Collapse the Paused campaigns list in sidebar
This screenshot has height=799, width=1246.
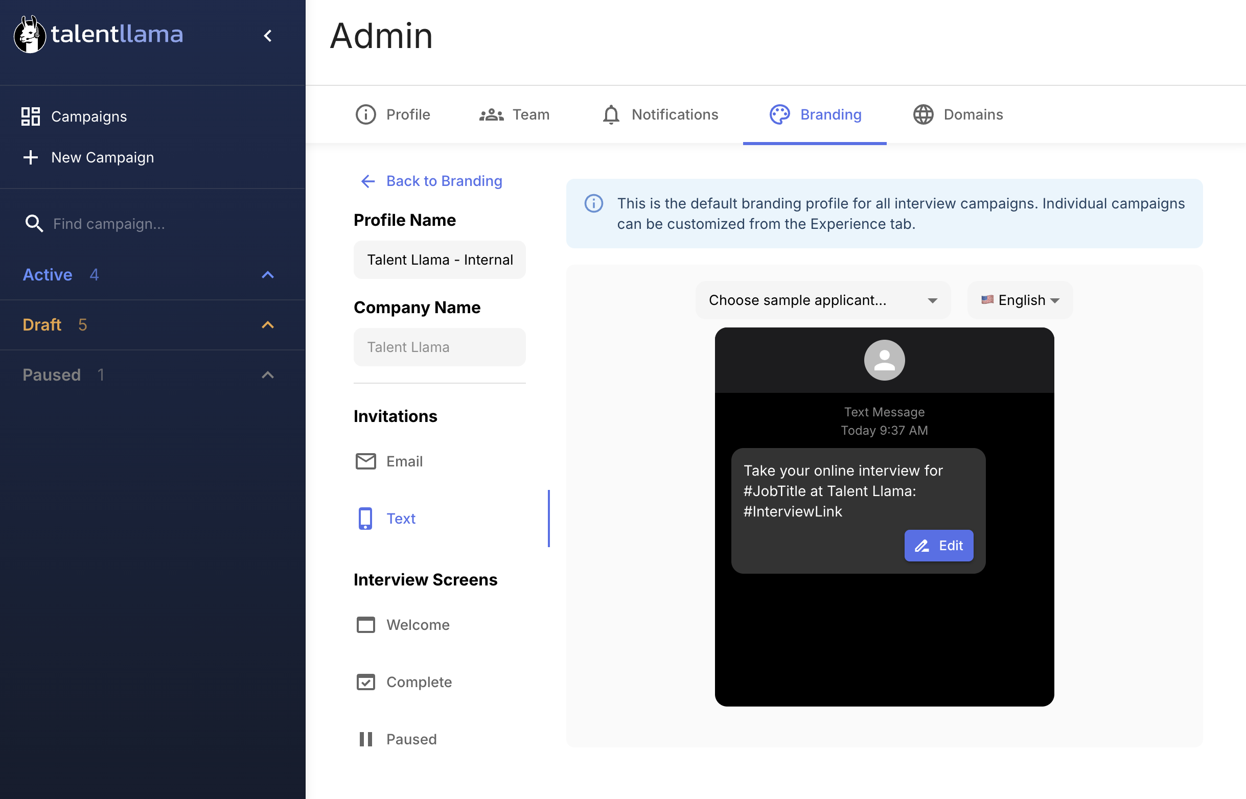[268, 375]
